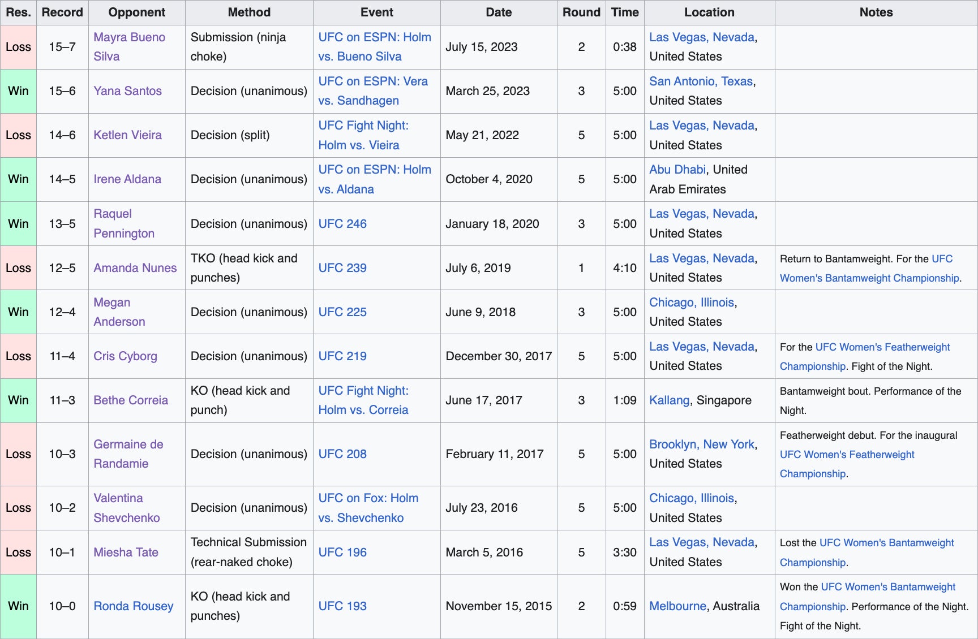Open the Abu Dhabi location link
The height and width of the screenshot is (639, 978).
(x=677, y=170)
